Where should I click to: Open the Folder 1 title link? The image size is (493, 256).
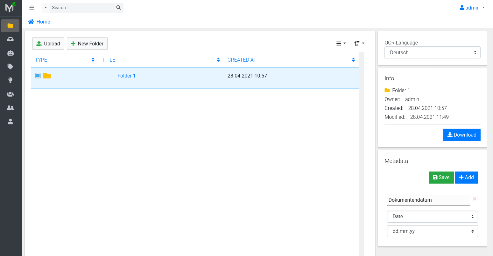pyautogui.click(x=126, y=76)
